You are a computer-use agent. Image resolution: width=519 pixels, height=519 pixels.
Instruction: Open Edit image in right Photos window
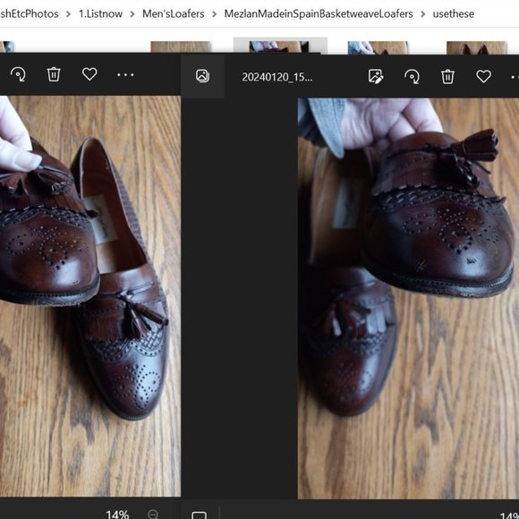coord(376,76)
